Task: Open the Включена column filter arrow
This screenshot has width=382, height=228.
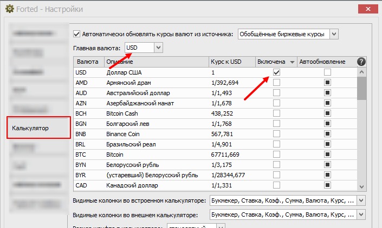Action: [x=292, y=62]
